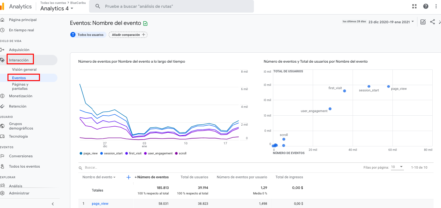Open the Monetización section icon
This screenshot has height=208, width=441.
[x=3, y=96]
